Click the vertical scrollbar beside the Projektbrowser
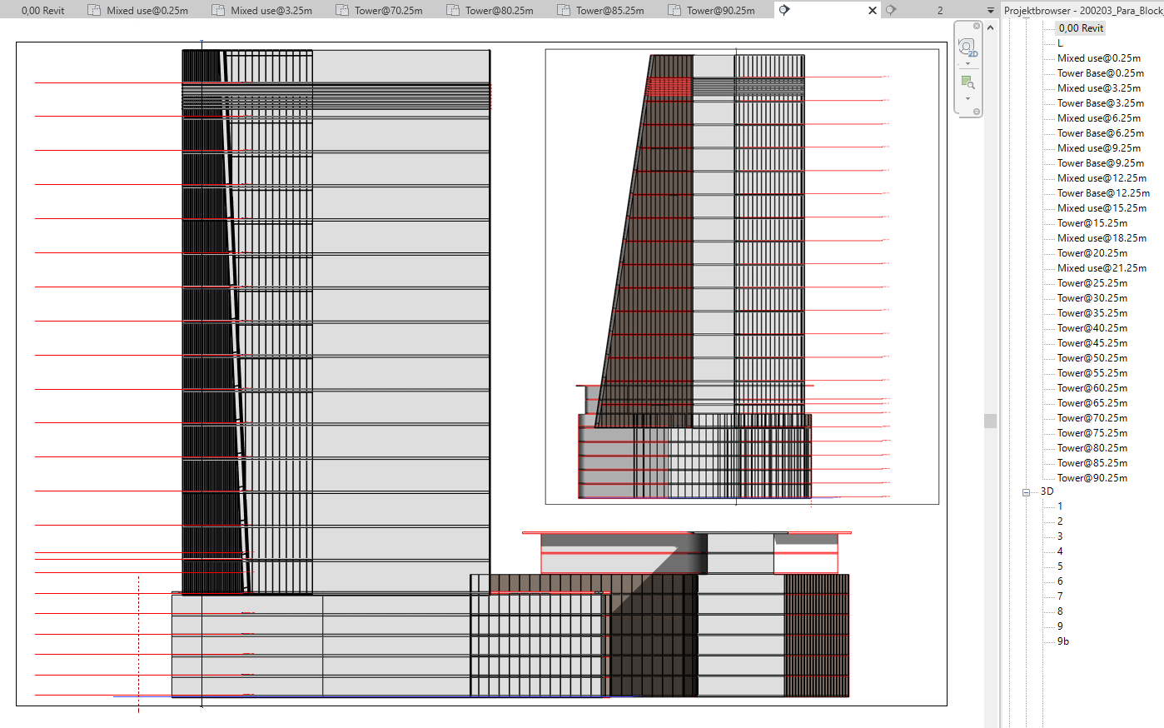This screenshot has height=728, width=1164. click(x=990, y=421)
